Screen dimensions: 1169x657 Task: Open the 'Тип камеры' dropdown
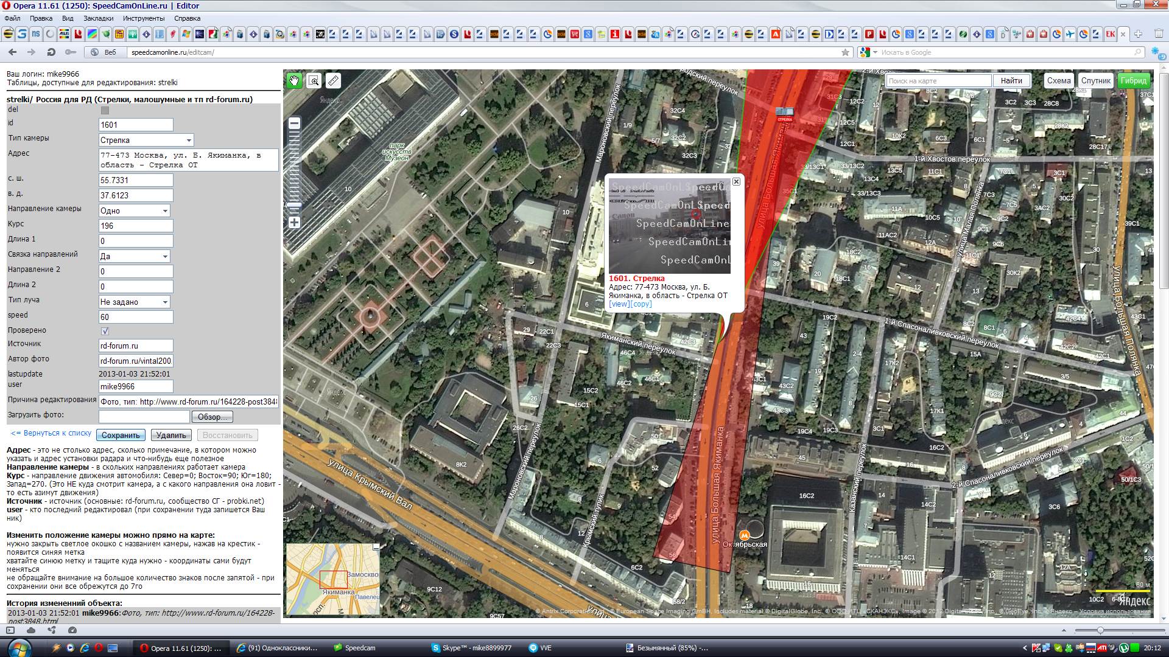coord(146,140)
